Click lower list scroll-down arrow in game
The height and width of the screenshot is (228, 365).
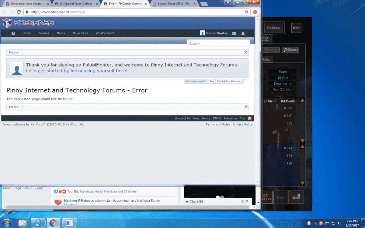(302, 183)
